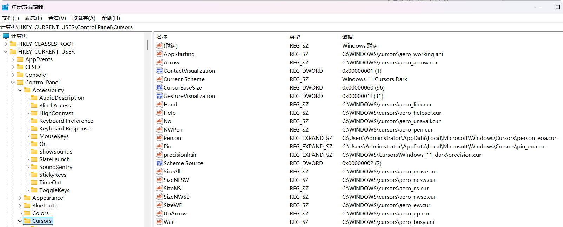Click the precisionhair value icon
Image resolution: width=563 pixels, height=227 pixels.
[x=159, y=155]
